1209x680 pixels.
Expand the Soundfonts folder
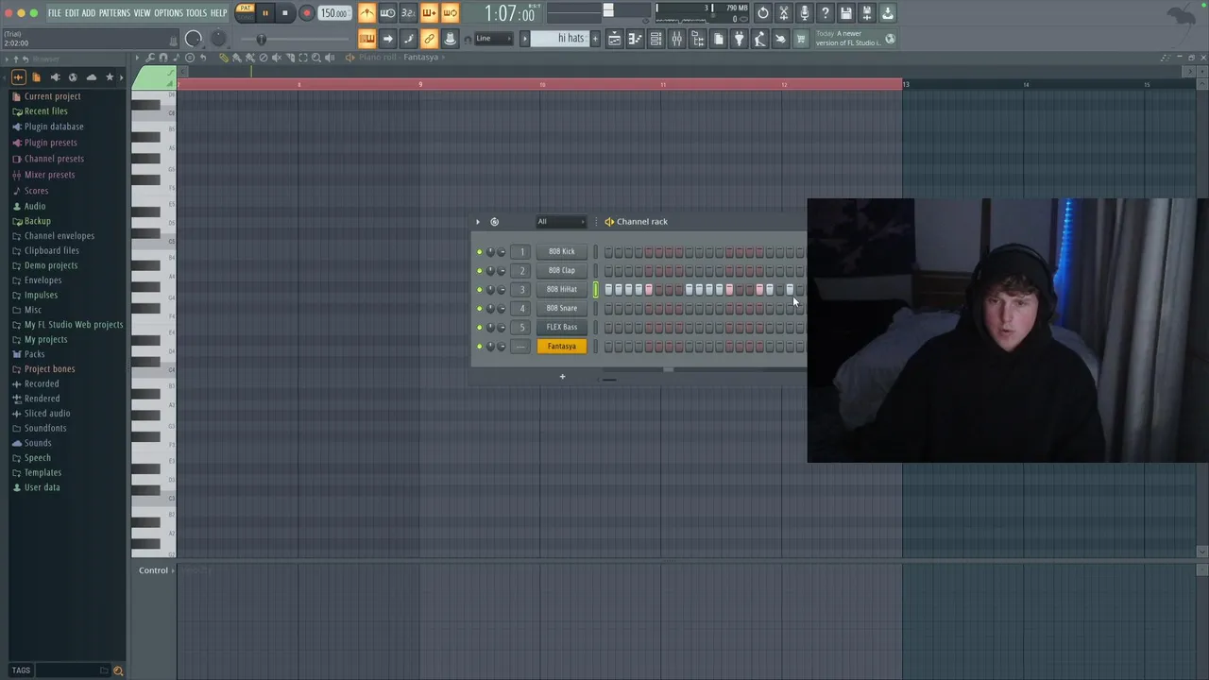point(45,428)
